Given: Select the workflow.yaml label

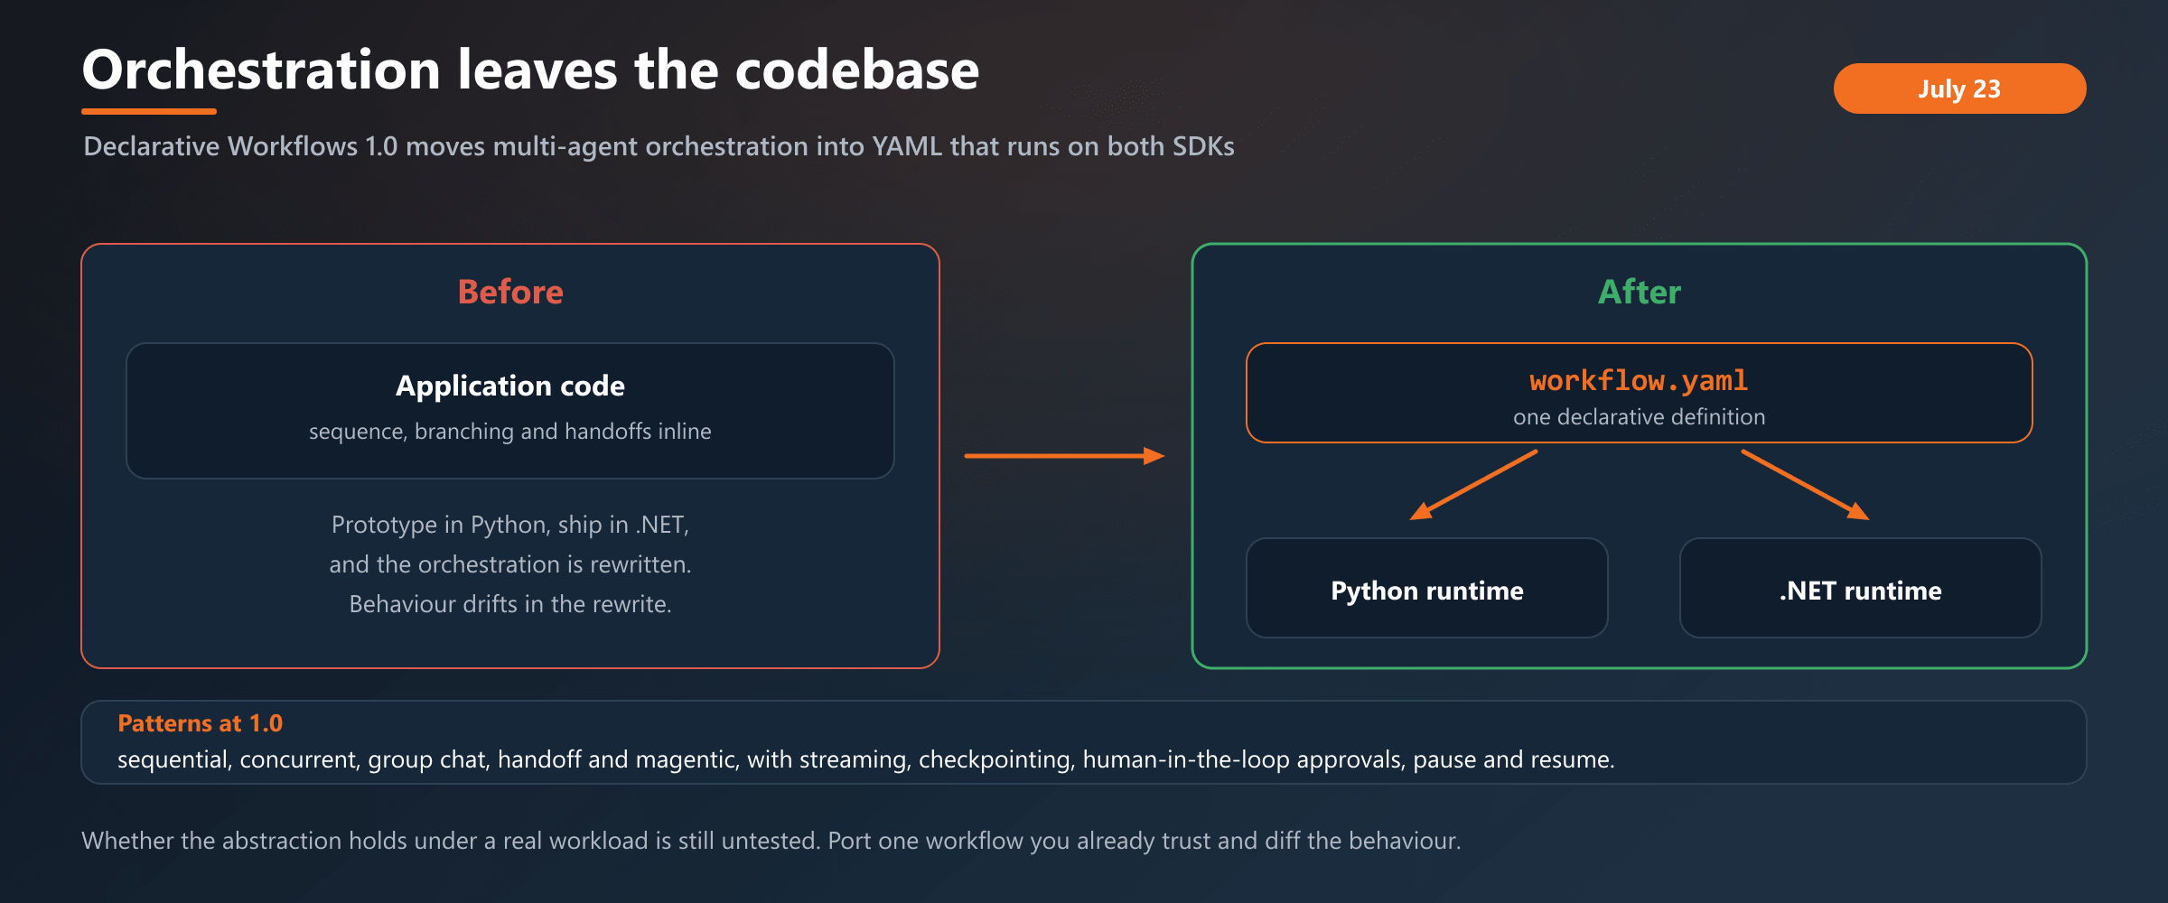Looking at the screenshot, I should (x=1640, y=380).
